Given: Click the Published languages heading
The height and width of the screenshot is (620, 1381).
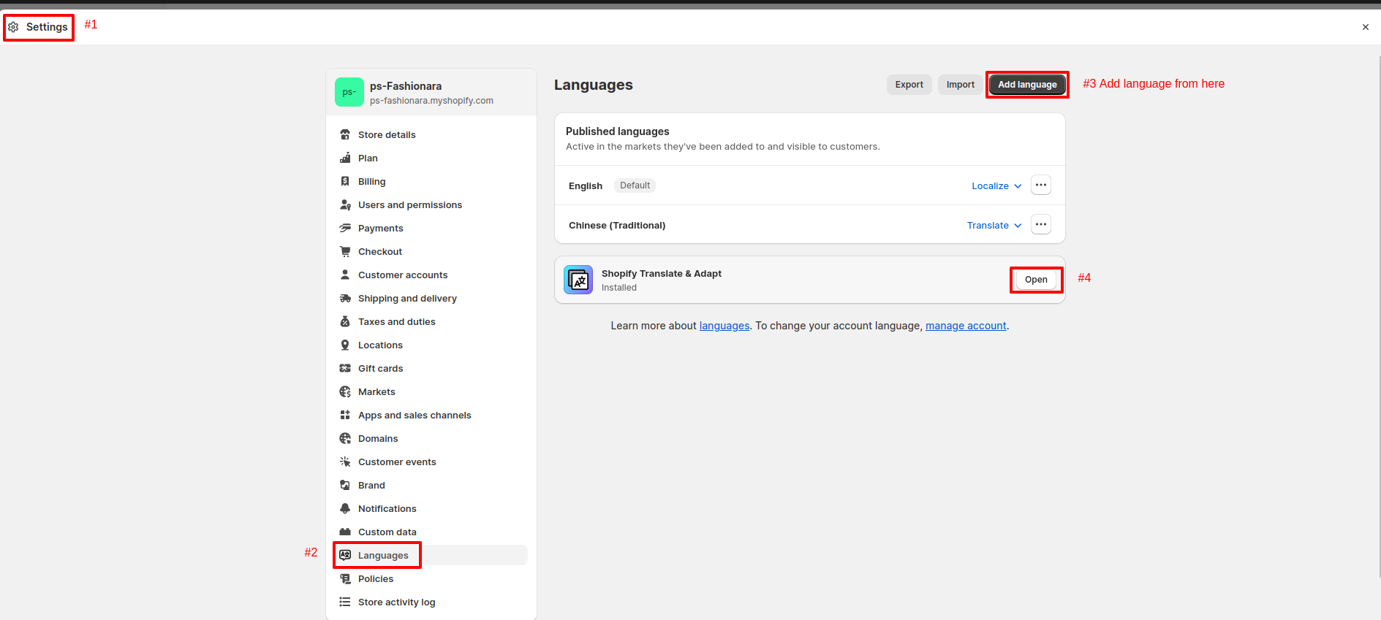Looking at the screenshot, I should [x=618, y=131].
